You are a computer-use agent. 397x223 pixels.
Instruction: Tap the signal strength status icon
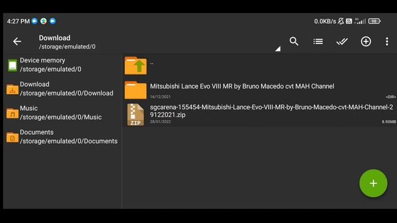point(360,21)
